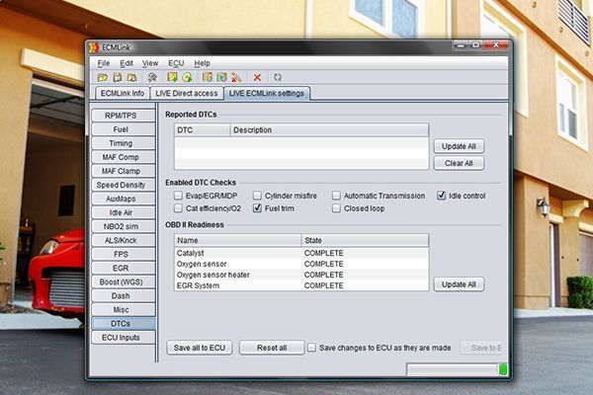Open the Fuel settings section
The width and height of the screenshot is (593, 395).
124,129
